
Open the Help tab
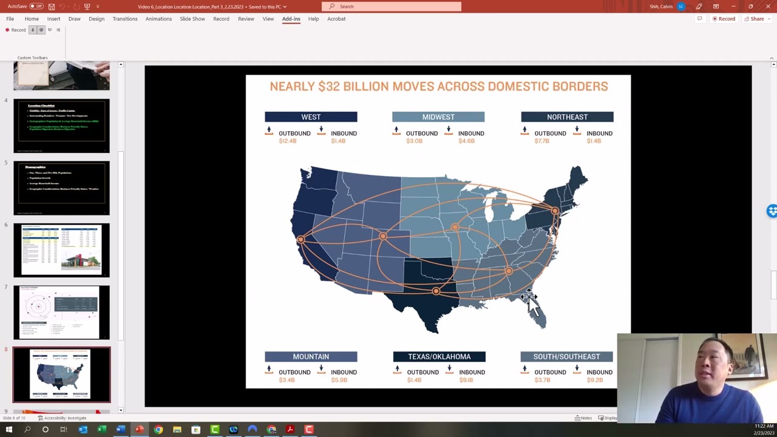tap(313, 19)
